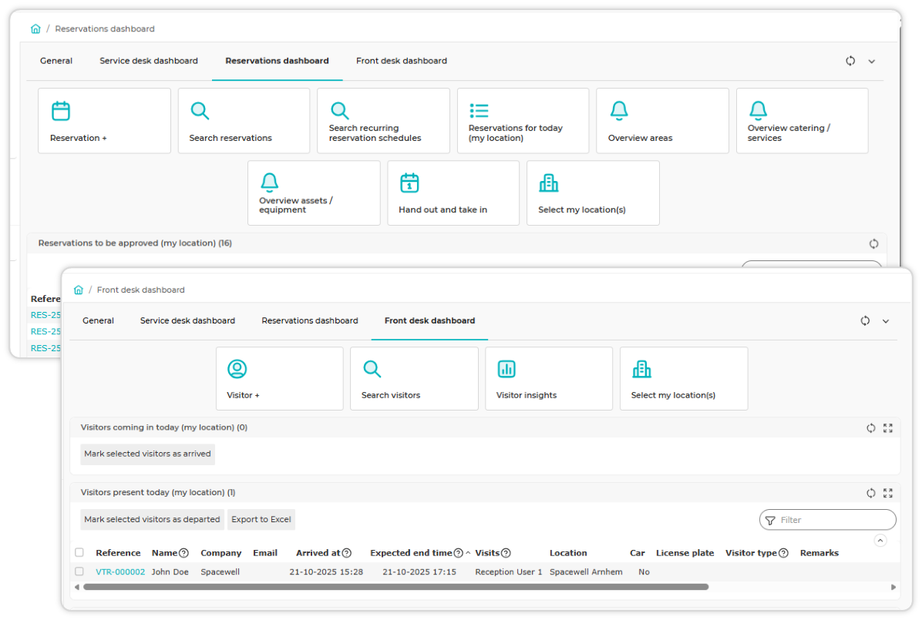Click the Search reservations magnifier icon
Image resolution: width=922 pixels, height=620 pixels.
tap(200, 110)
